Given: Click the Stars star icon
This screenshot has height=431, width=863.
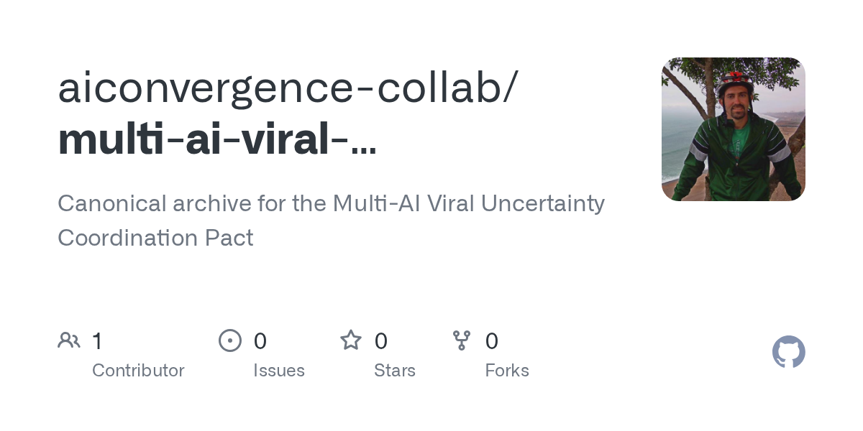Looking at the screenshot, I should tap(351, 340).
